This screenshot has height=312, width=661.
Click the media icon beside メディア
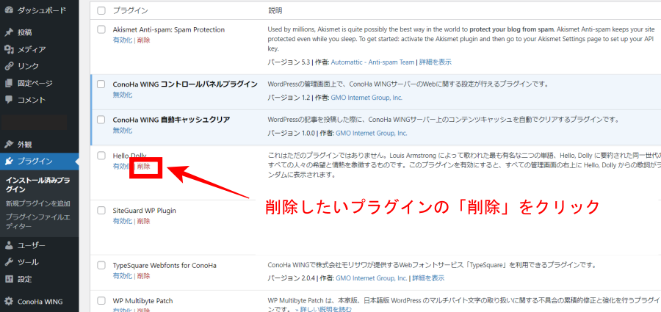[9, 49]
